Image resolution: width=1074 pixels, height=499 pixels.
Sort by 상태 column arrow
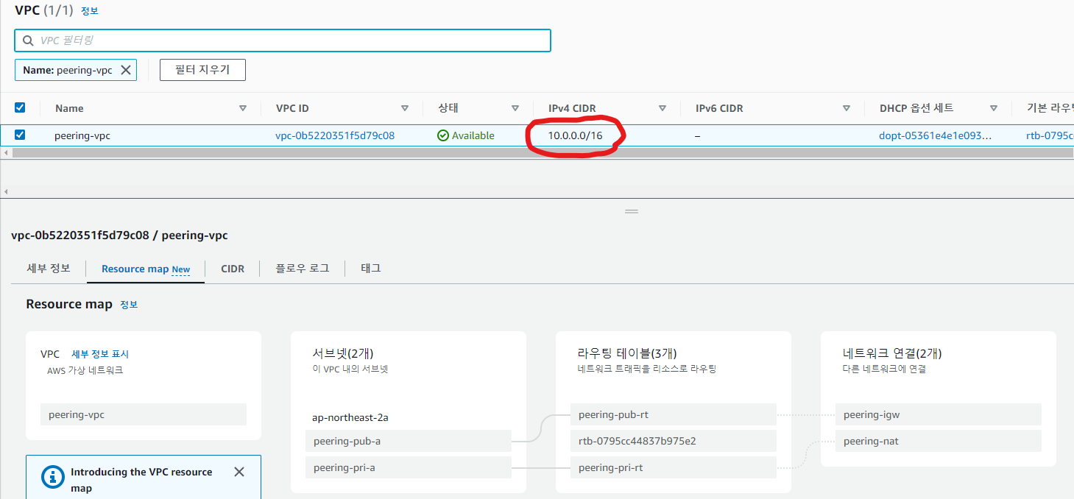pos(515,108)
